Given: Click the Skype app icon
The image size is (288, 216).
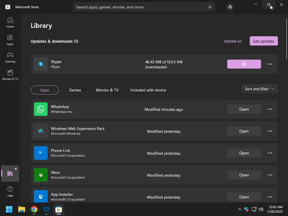Looking at the screenshot, I should [x=41, y=64].
